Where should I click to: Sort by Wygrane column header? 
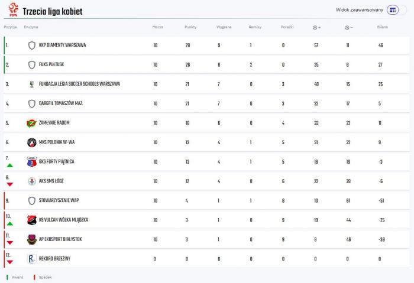(224, 27)
